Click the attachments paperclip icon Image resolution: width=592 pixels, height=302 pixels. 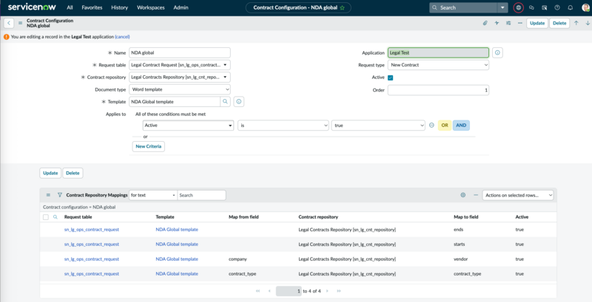pyautogui.click(x=485, y=23)
